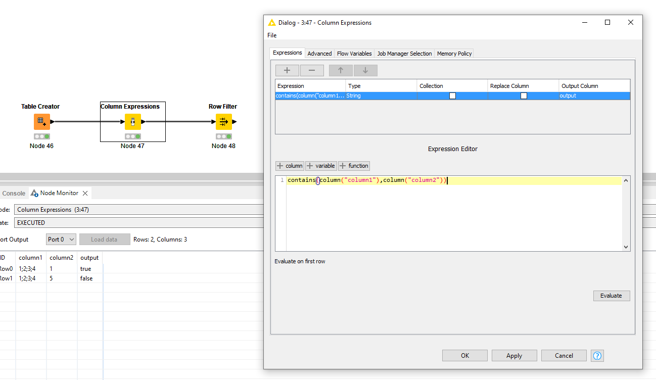
Task: Enable the Collection checkbox for the expression
Action: (452, 96)
